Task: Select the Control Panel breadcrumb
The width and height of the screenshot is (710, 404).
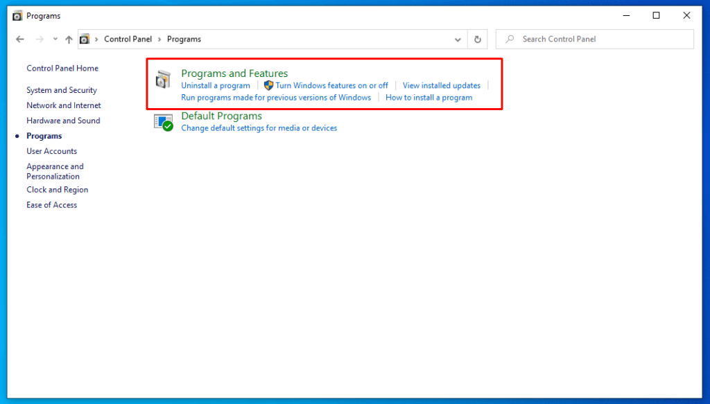Action: [128, 39]
